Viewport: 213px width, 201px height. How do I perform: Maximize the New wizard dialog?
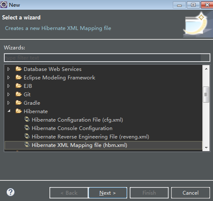(193, 5)
